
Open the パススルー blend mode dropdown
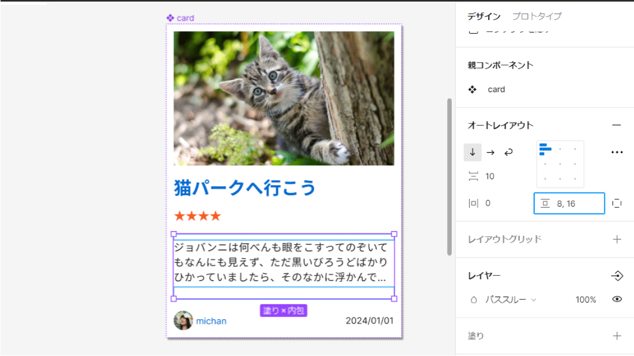coord(511,300)
